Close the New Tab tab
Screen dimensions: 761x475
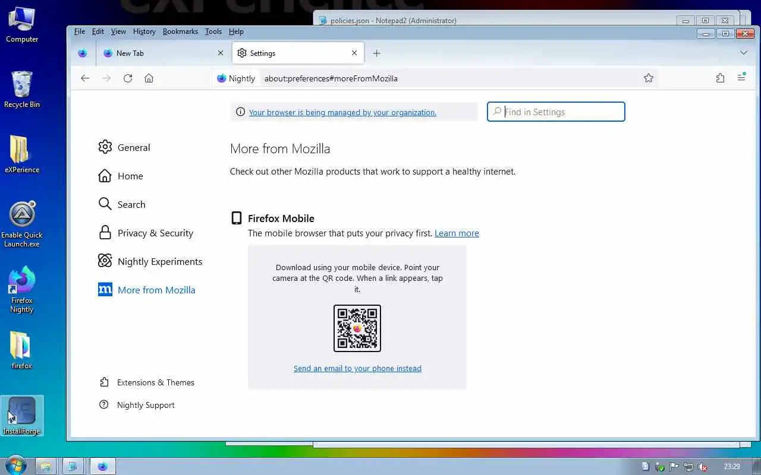[221, 53]
